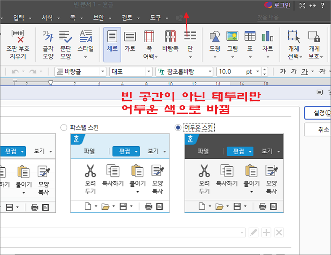Click the pencil edit icon beside the combo box
The height and width of the screenshot is (255, 331).
point(253,232)
